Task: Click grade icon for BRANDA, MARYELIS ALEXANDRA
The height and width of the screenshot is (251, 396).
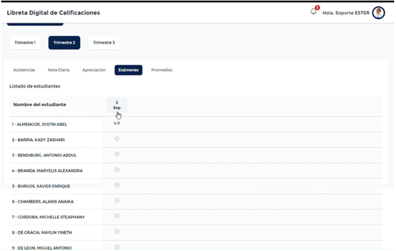Action: (117, 170)
